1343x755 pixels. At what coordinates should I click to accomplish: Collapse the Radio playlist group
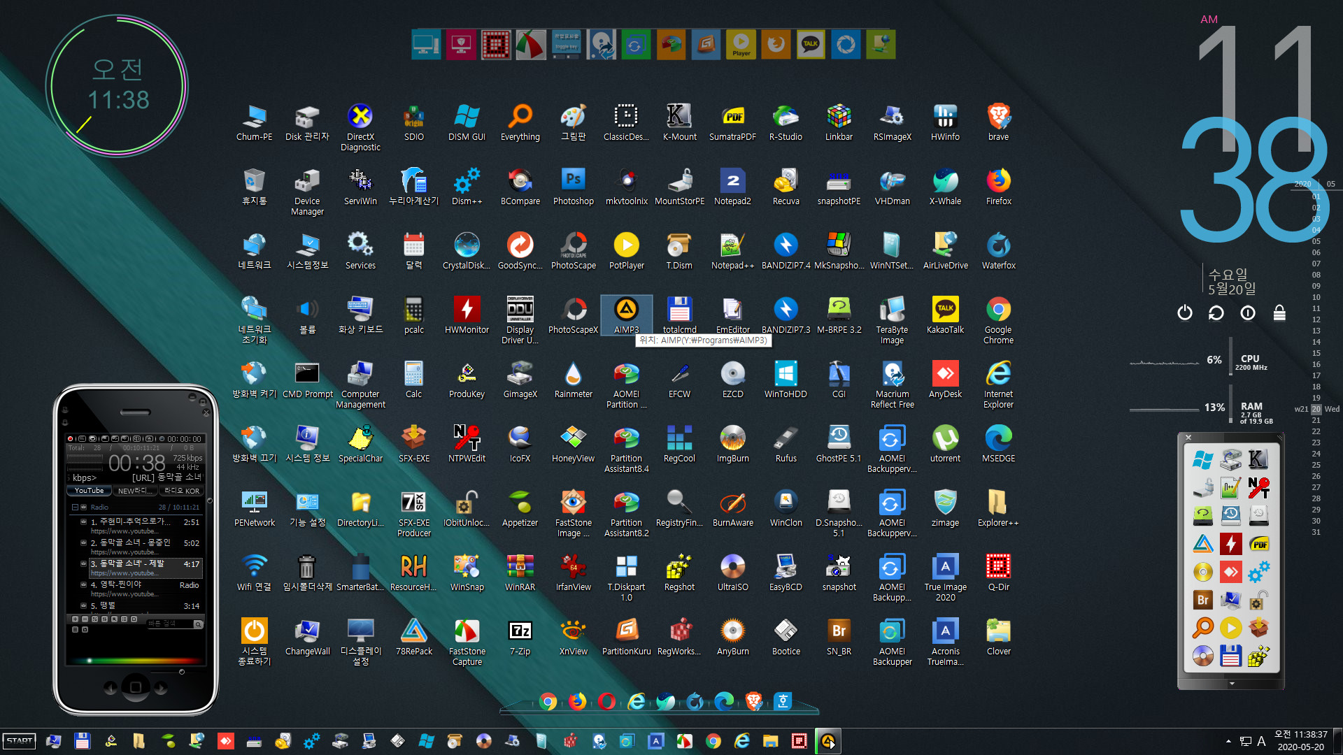pyautogui.click(x=75, y=508)
